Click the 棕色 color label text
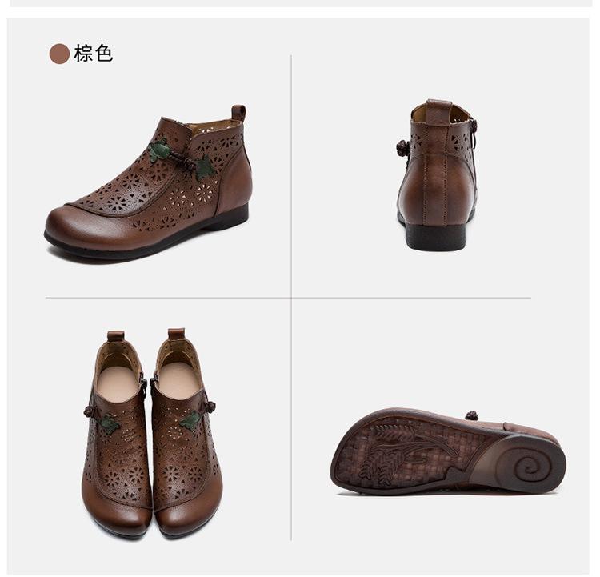 [94, 54]
